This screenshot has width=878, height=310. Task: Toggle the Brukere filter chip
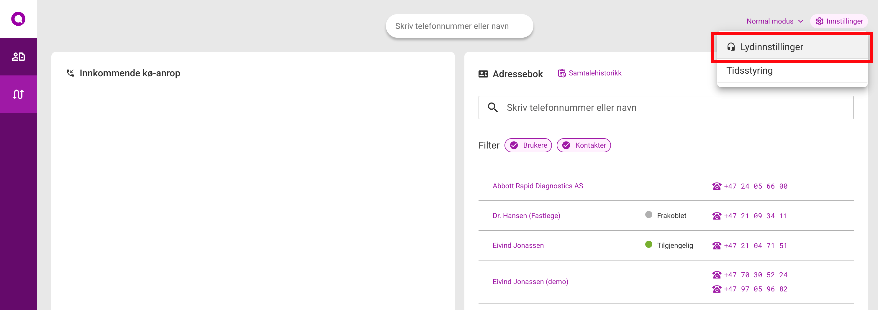[x=528, y=145]
